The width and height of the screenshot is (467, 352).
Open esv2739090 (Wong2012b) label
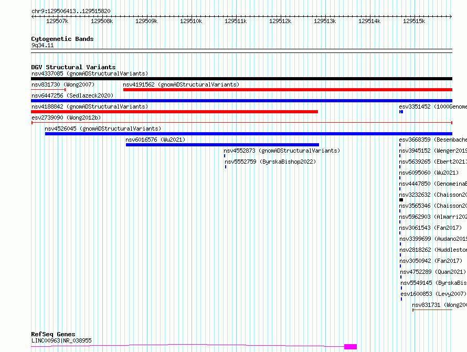(x=66, y=118)
